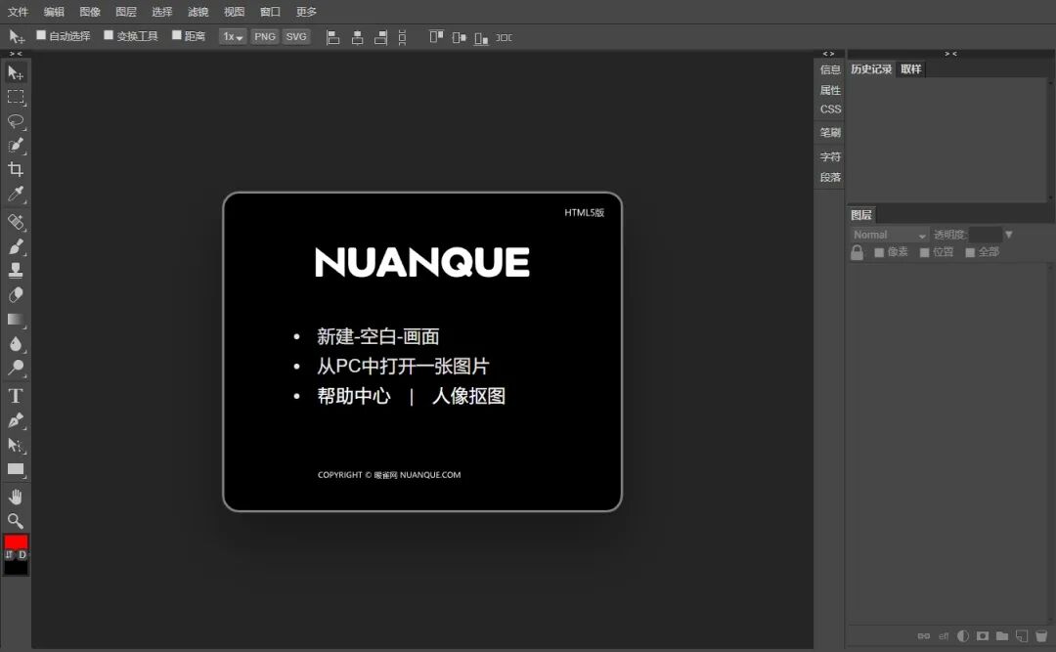Open the 透明度 slider arrow
1056x652 pixels.
click(x=1008, y=235)
